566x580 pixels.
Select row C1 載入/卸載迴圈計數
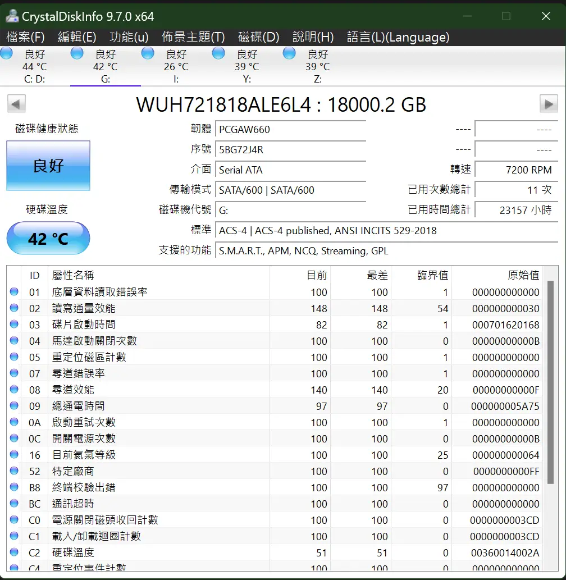[x=275, y=536]
